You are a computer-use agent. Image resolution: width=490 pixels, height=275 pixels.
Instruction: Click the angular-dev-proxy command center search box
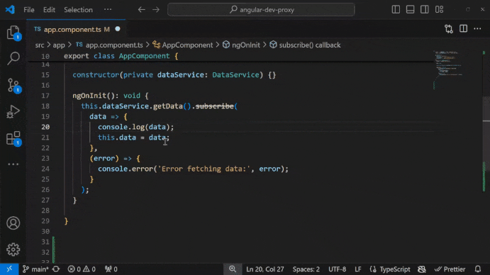[x=261, y=10]
